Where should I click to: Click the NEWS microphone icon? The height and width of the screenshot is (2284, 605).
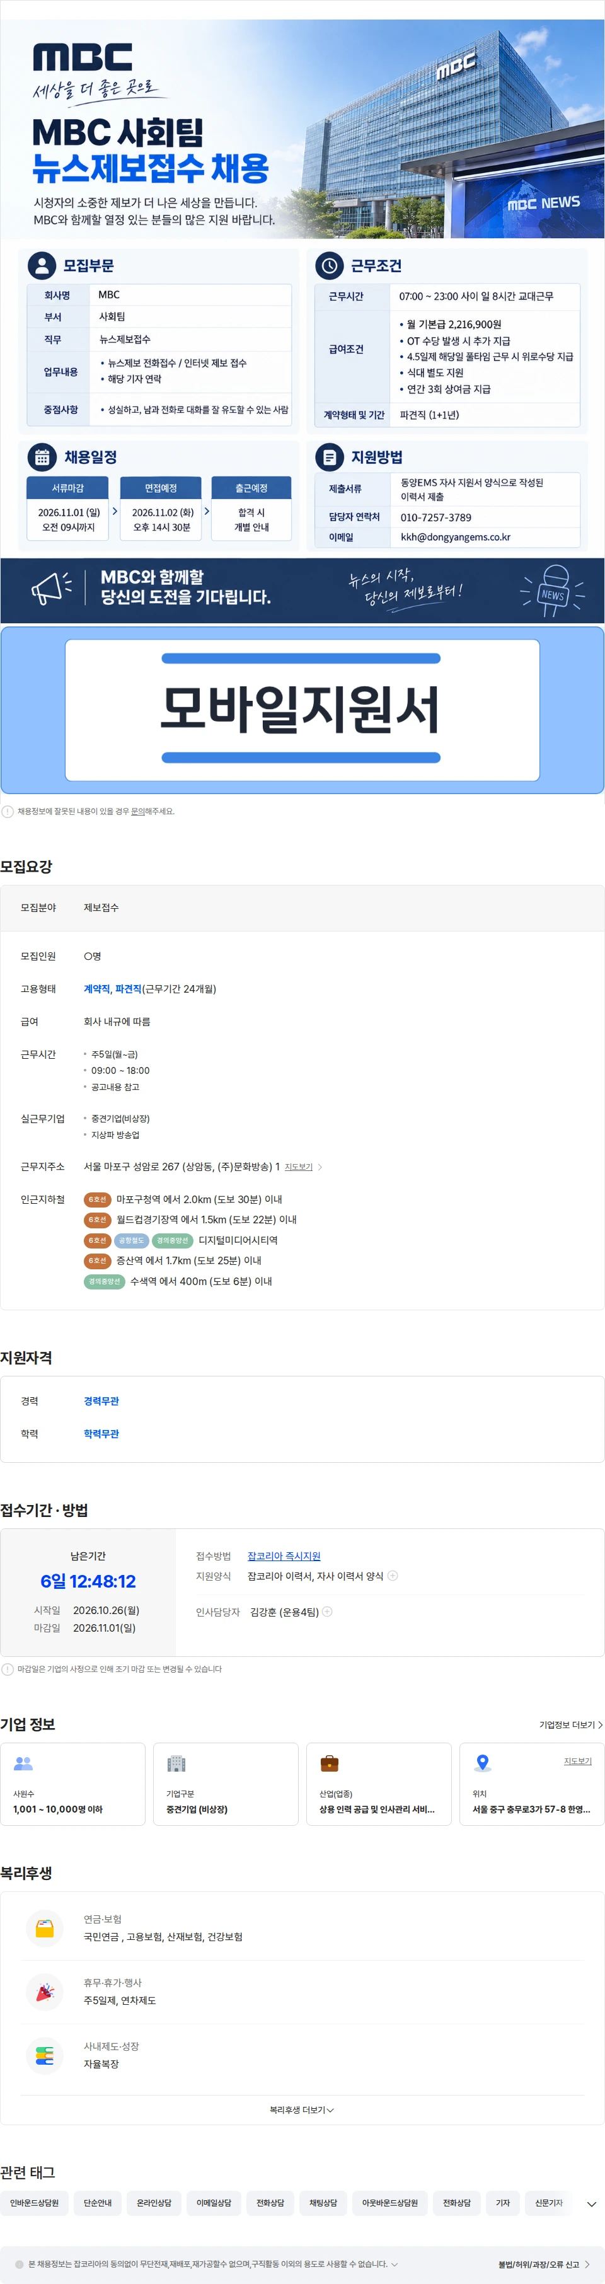pyautogui.click(x=553, y=590)
